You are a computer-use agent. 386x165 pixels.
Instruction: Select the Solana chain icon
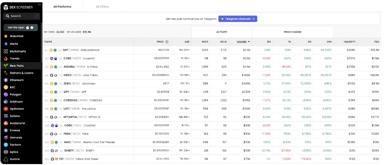pyautogui.click(x=6, y=116)
